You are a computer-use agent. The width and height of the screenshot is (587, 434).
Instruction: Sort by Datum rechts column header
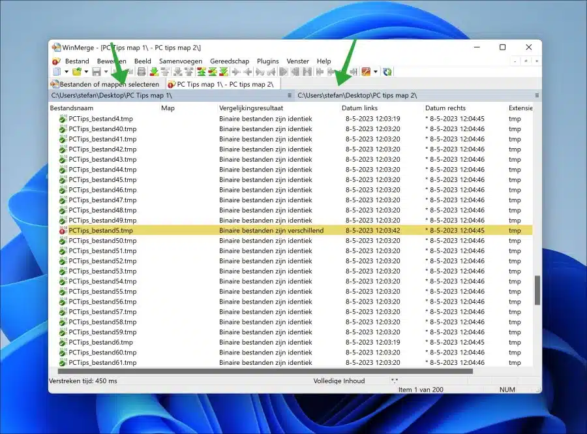tap(465, 108)
